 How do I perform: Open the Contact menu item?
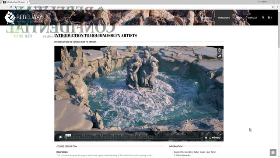coord(252,18)
